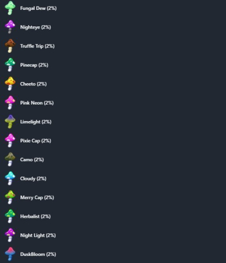This screenshot has height=263, width=226.
Task: Select the cyan Cloudy mushroom icon
Action: pos(10,178)
